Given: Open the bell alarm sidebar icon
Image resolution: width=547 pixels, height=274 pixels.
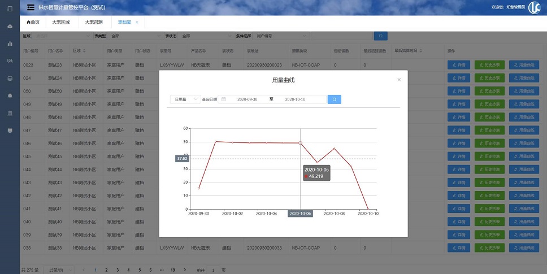Looking at the screenshot, I should coord(10,96).
